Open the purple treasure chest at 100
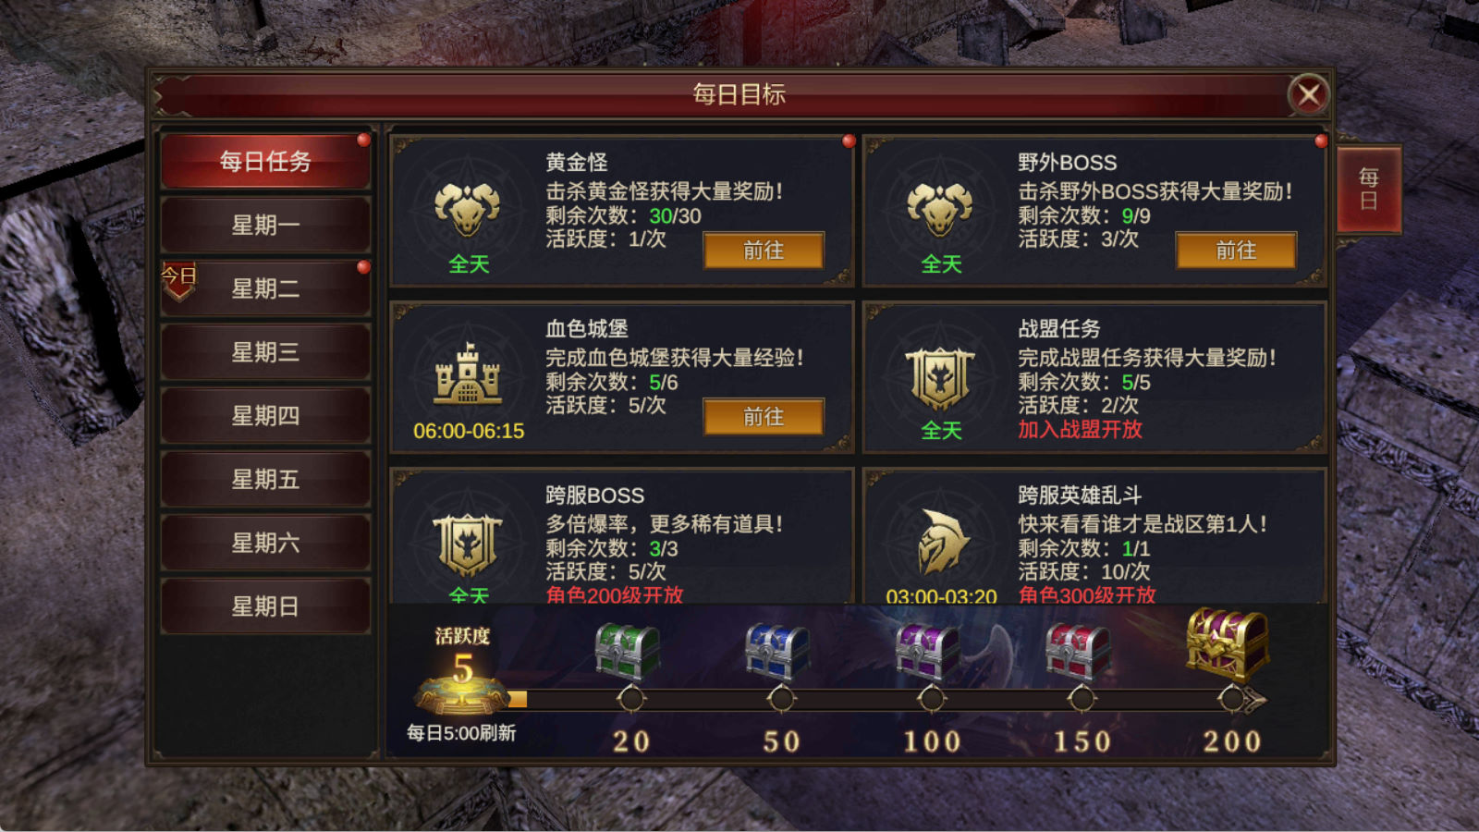This screenshot has height=832, width=1479. [927, 651]
